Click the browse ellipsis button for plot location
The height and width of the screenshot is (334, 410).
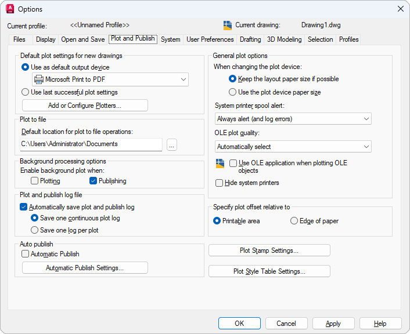pyautogui.click(x=171, y=144)
